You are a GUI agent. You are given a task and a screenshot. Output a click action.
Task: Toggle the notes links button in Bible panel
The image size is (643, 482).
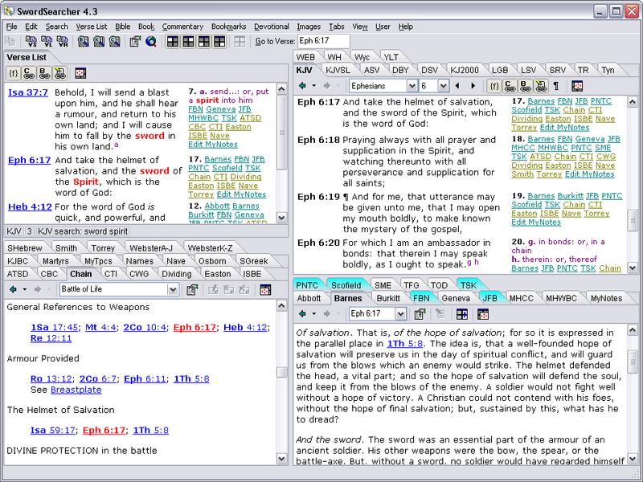541,86
